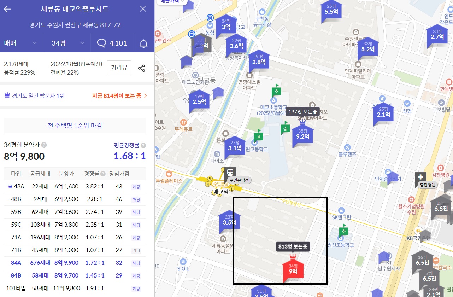Image resolution: width=453 pixels, height=297 pixels.
Task: Click 해당 tag in the 48A row
Action: click(136, 187)
